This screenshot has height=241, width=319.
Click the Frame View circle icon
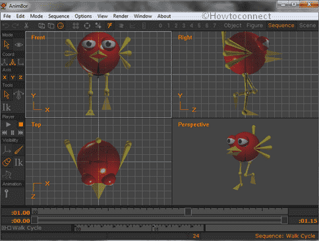point(87,26)
